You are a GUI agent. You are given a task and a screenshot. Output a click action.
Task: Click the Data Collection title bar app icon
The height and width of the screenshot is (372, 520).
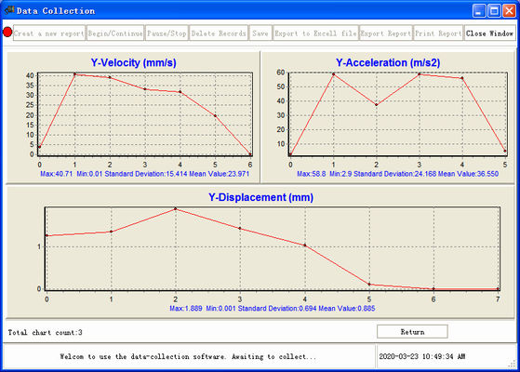click(9, 10)
